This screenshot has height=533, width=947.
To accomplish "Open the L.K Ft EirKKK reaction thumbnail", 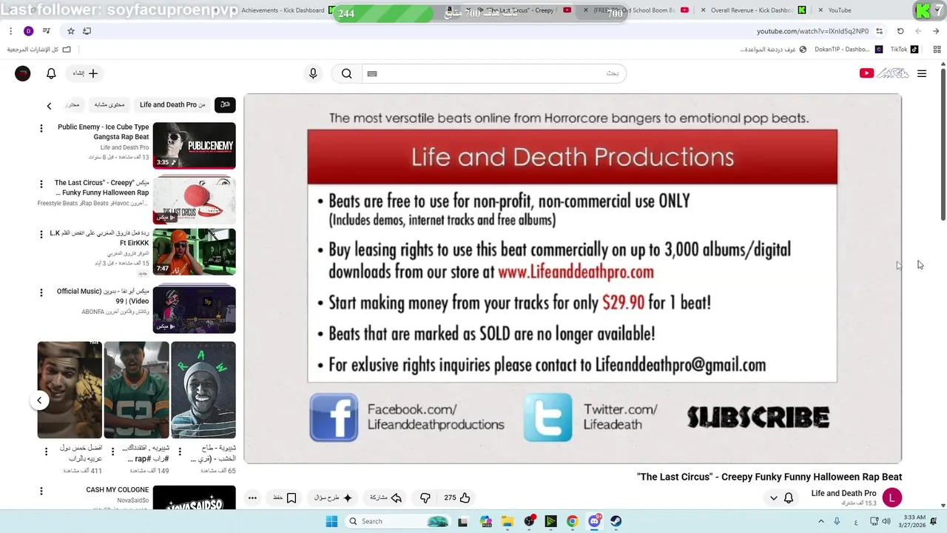I will pos(194,252).
